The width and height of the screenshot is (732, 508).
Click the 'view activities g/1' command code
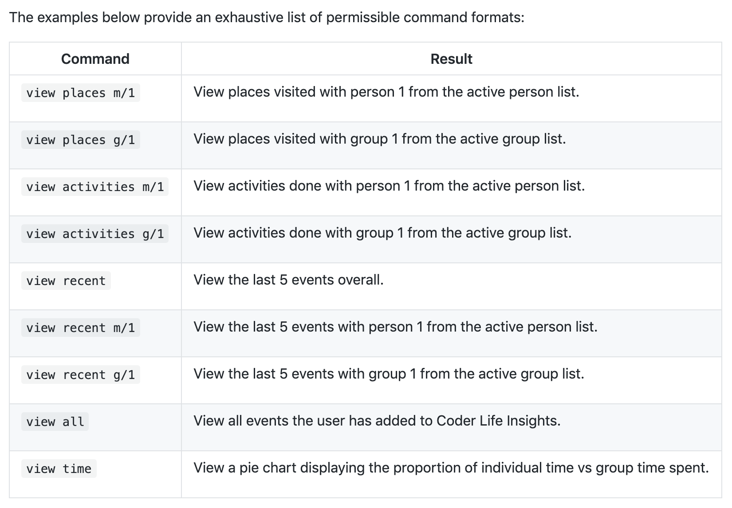coord(95,234)
